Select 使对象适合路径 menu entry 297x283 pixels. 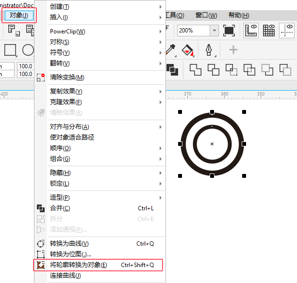pos(106,138)
